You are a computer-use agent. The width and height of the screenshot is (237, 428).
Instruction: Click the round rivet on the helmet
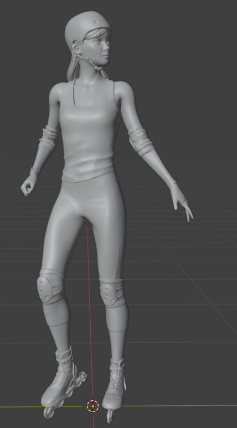click(x=96, y=22)
